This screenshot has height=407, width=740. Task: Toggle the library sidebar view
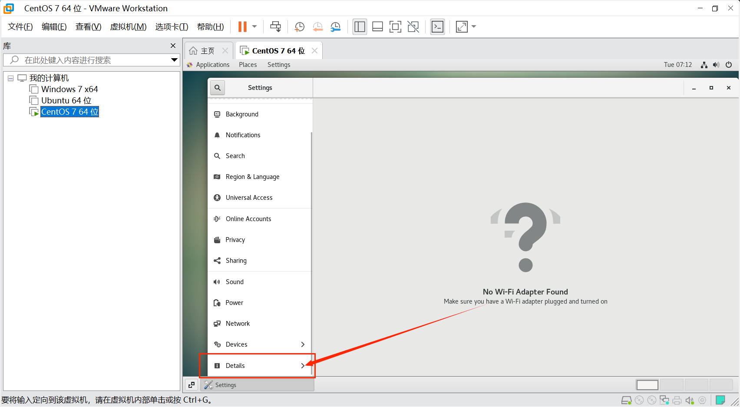click(x=360, y=27)
